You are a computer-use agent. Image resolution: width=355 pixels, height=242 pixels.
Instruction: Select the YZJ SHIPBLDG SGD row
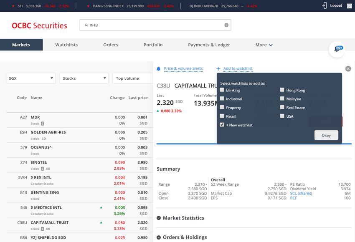point(79,238)
